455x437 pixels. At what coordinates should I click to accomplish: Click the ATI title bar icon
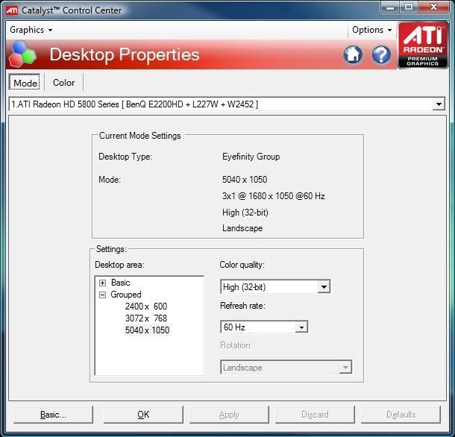12,10
